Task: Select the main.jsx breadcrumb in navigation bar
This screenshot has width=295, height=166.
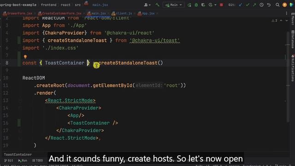Action: point(100,5)
